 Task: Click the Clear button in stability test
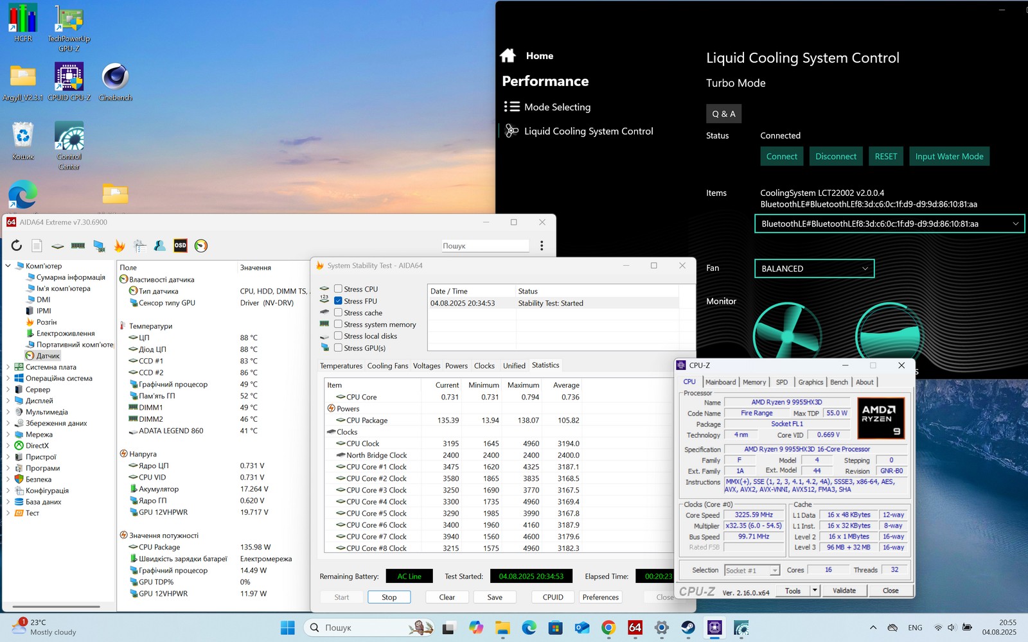tap(447, 597)
